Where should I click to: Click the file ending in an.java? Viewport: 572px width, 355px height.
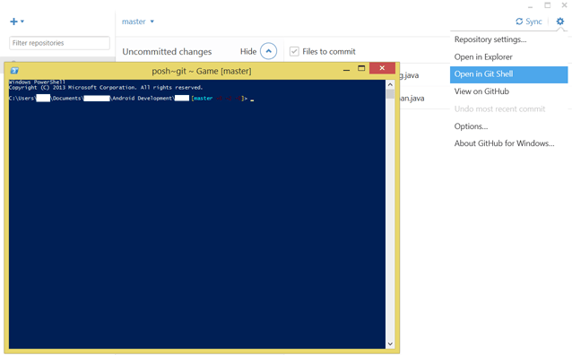[x=412, y=98]
